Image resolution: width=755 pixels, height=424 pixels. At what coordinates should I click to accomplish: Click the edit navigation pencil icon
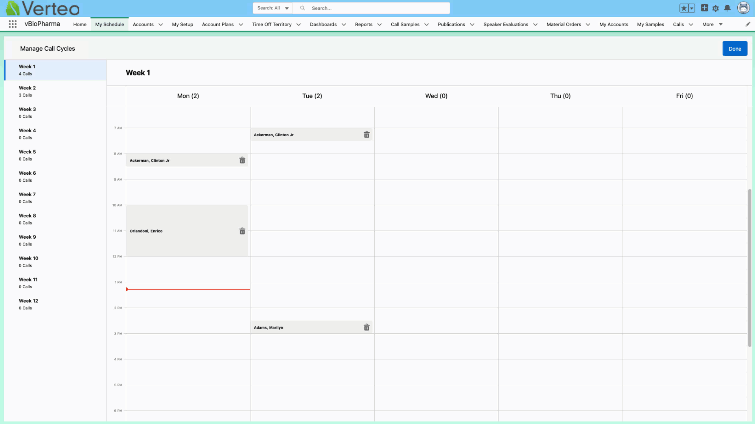[748, 24]
